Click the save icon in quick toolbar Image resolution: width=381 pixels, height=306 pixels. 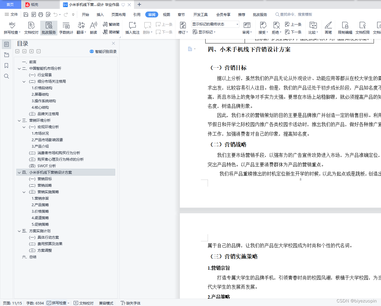pos(26,14)
